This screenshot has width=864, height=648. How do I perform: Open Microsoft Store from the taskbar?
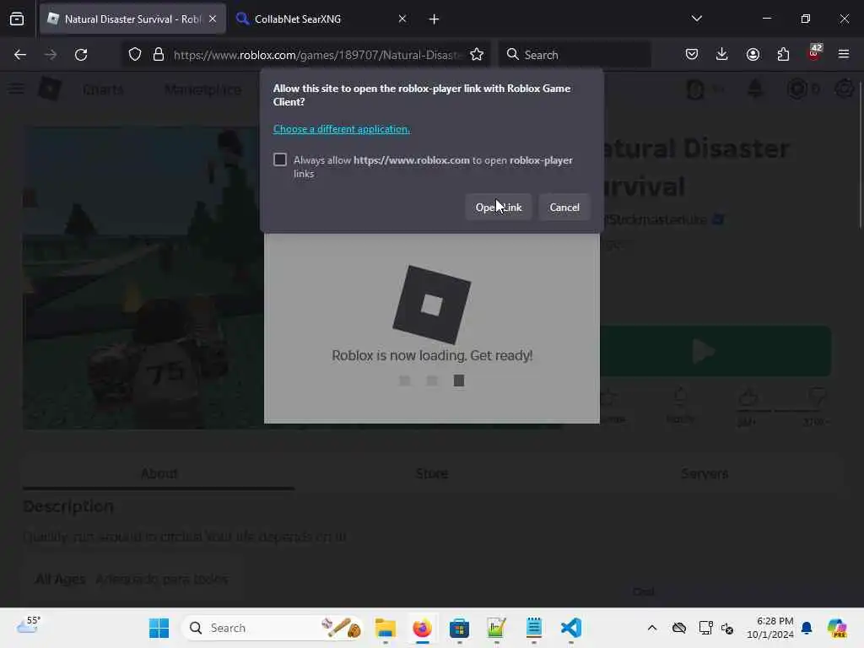[x=459, y=628]
